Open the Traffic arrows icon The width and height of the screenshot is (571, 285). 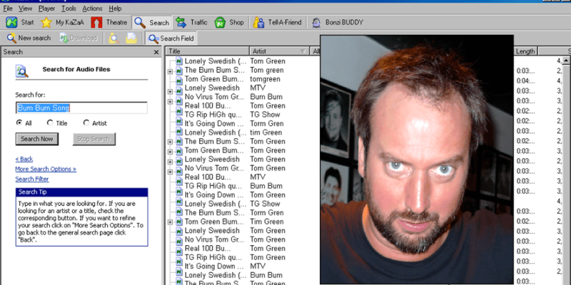click(181, 22)
